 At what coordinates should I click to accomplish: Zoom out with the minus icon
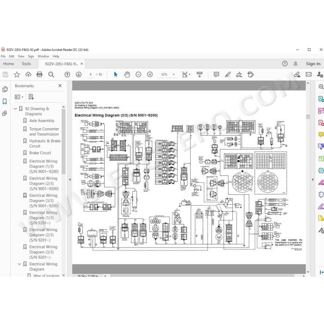[x=138, y=75]
